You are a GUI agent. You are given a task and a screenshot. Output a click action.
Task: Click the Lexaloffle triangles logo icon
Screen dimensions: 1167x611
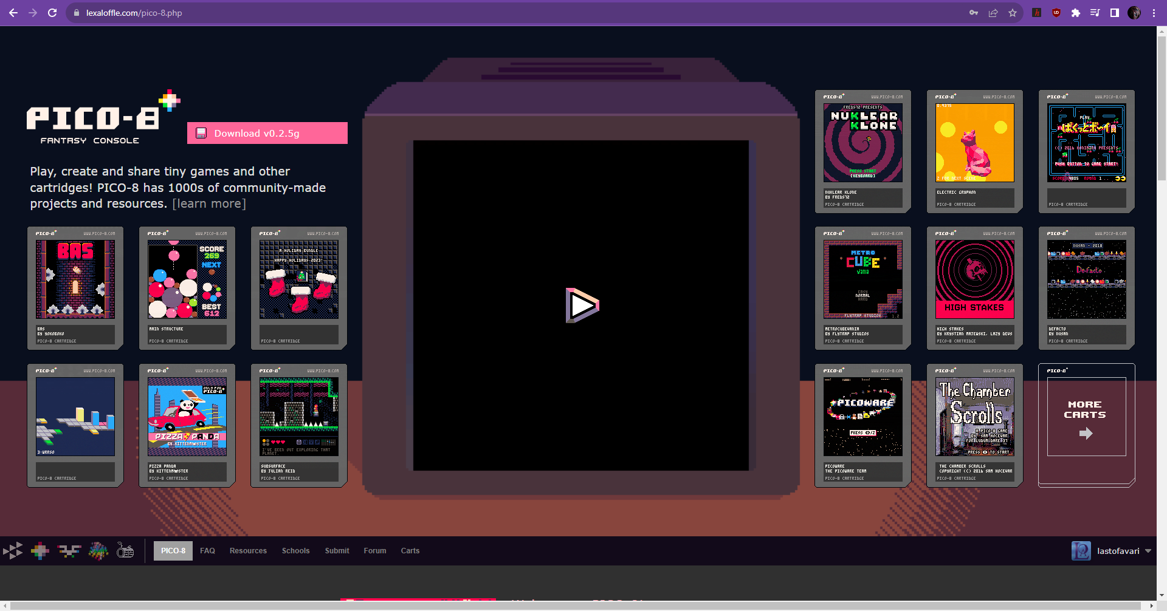point(13,551)
